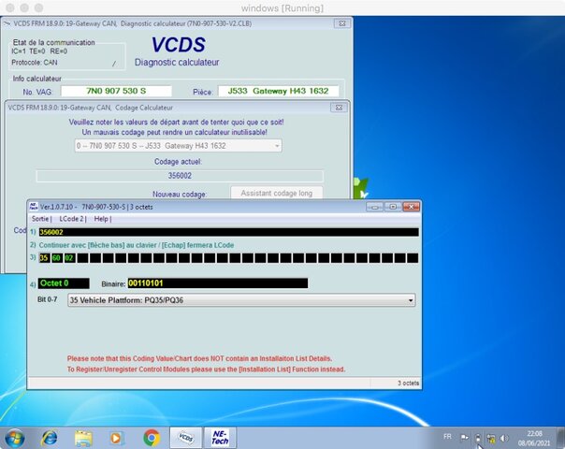Select byte 60 in the octet row
The width and height of the screenshot is (565, 449).
point(57,258)
